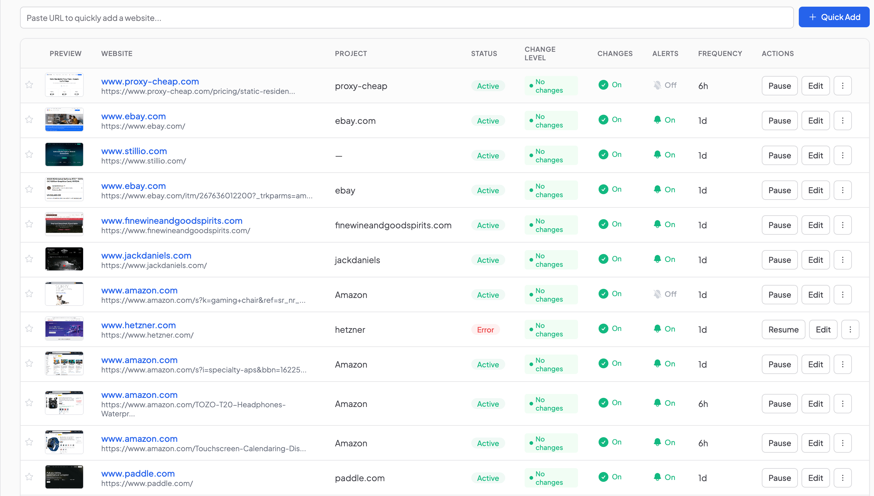Resume monitoring for www.hetzner.com
The image size is (874, 496).
pyautogui.click(x=783, y=329)
